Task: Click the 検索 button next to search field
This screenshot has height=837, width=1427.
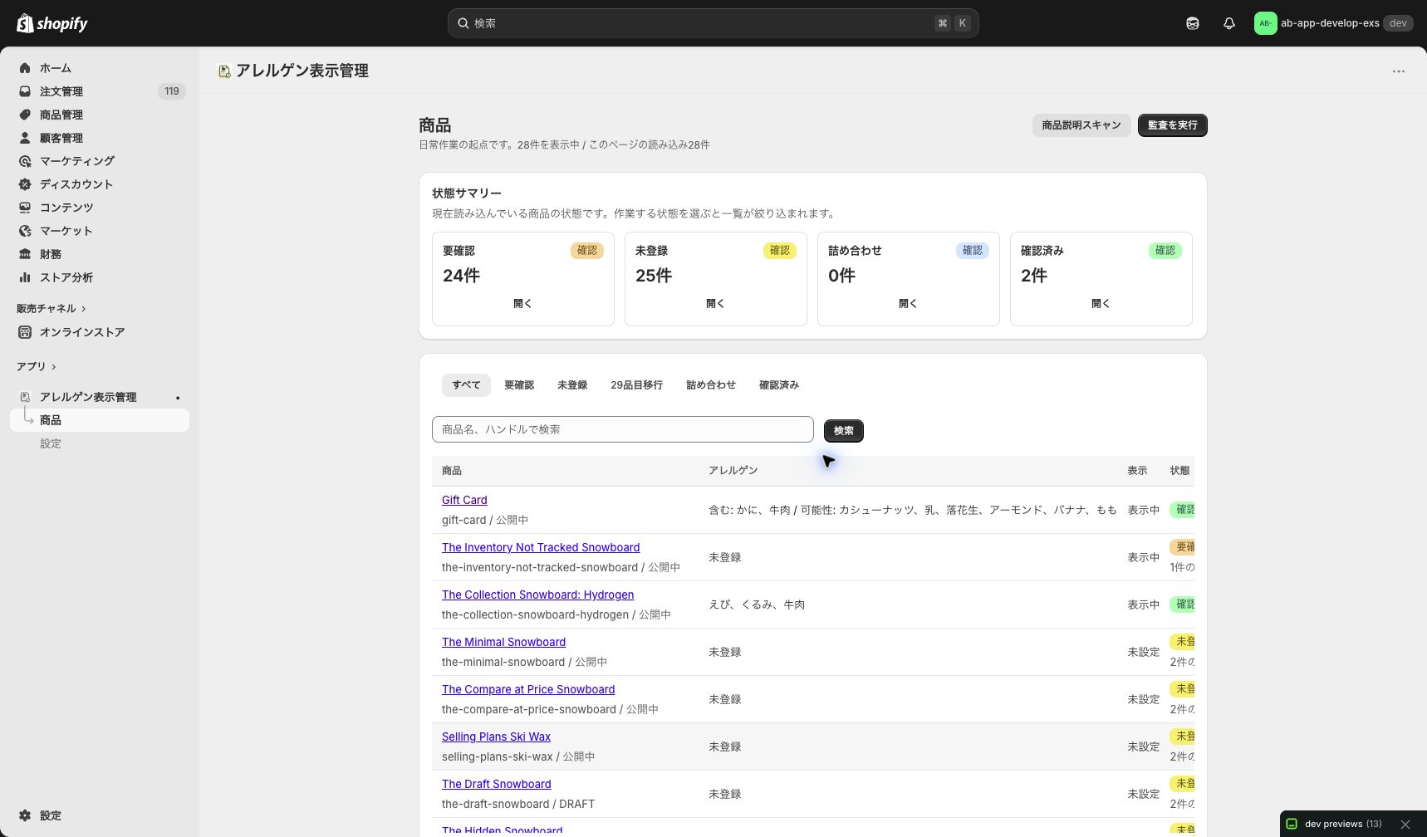Action: [844, 431]
